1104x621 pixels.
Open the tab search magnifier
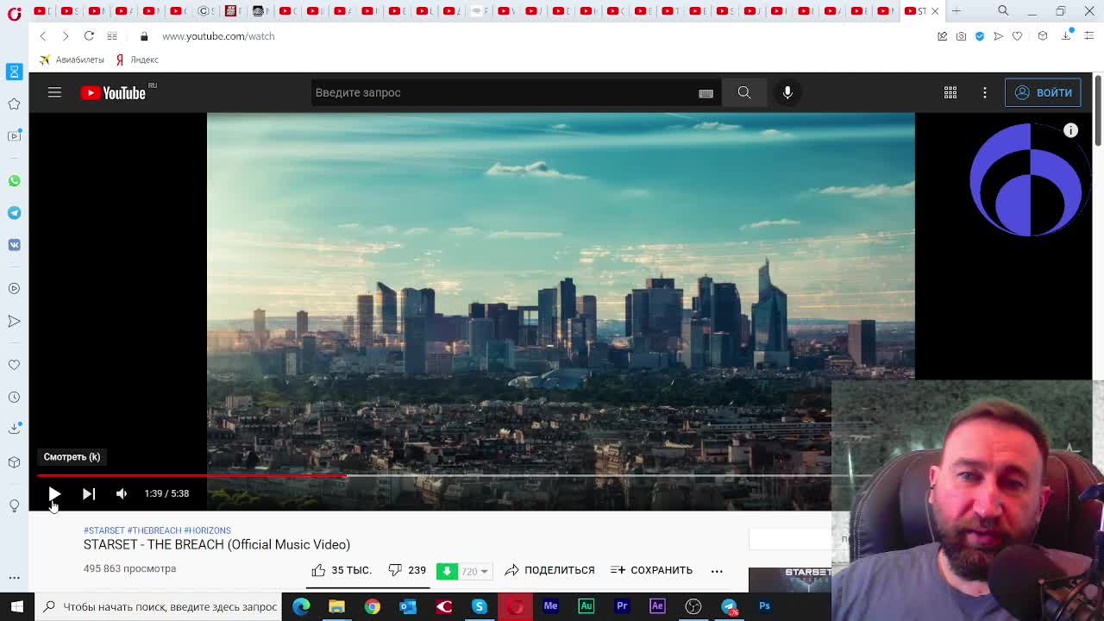pos(1003,10)
